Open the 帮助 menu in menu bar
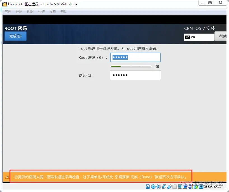 [x=64, y=12]
